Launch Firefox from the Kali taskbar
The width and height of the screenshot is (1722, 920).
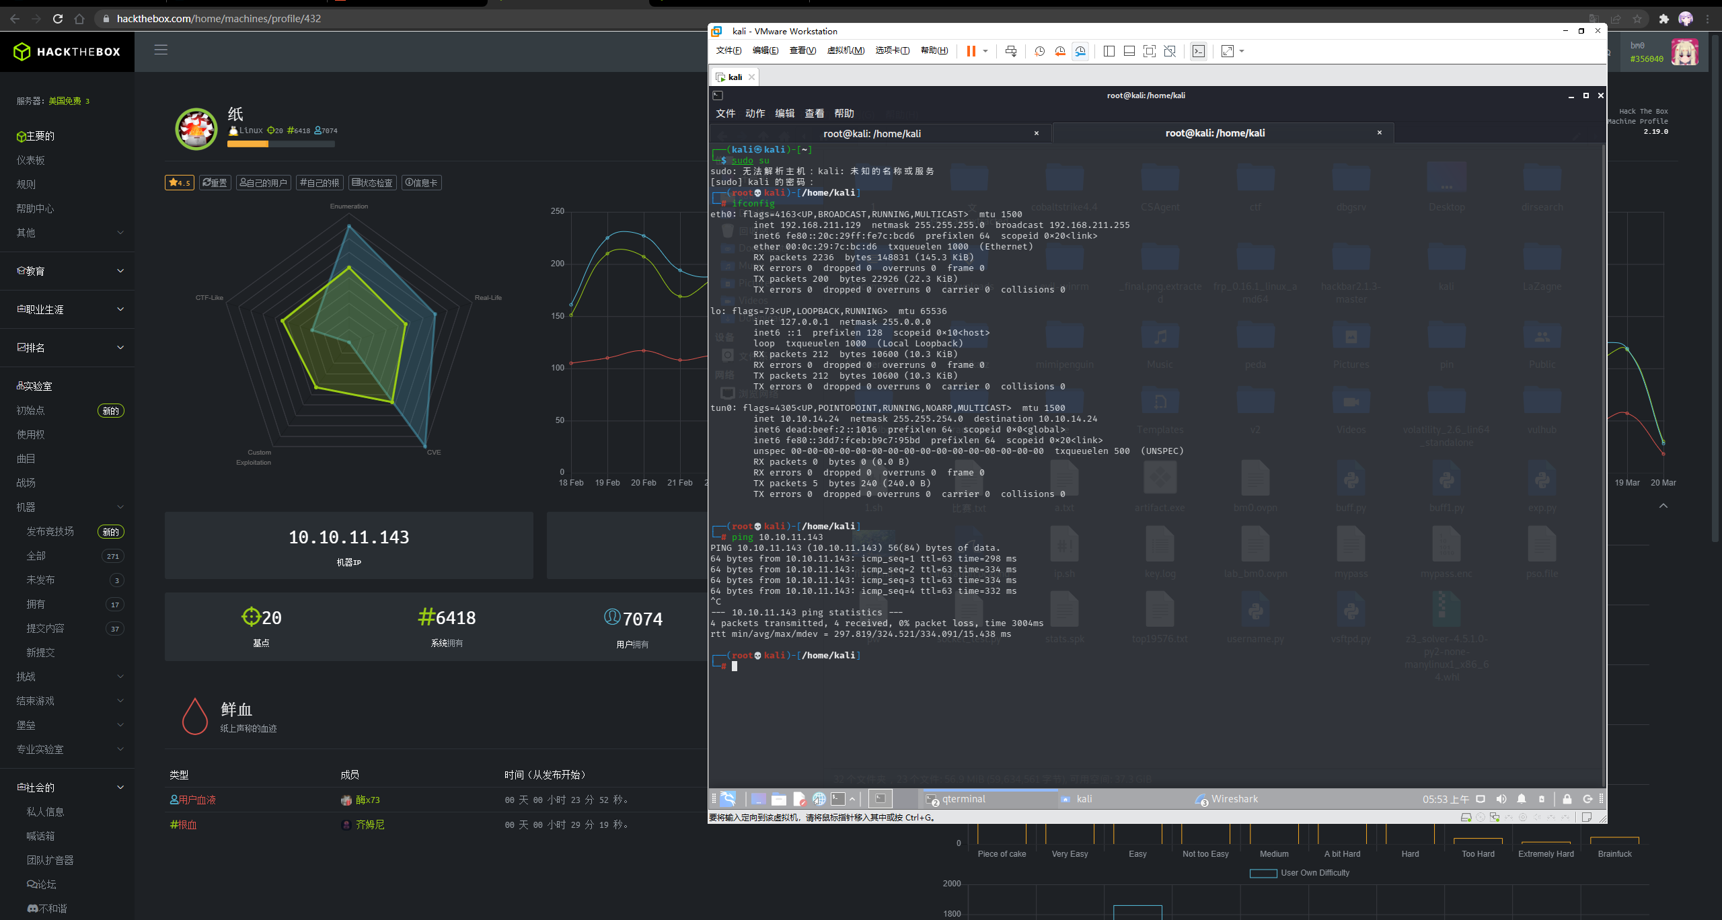point(819,799)
